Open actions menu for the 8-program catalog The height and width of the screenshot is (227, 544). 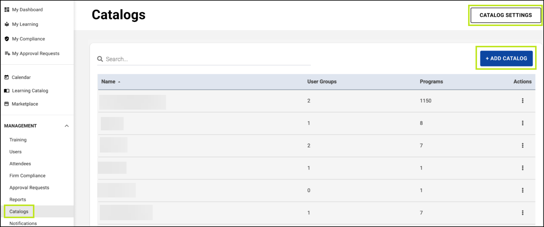(x=522, y=123)
